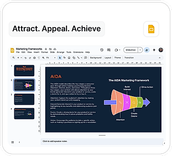
Task: Click the Theme button
Action: click(x=117, y=58)
